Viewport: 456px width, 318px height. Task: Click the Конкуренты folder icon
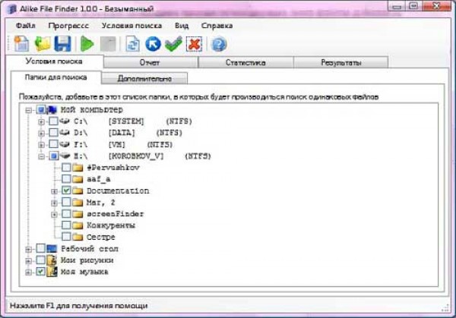(x=78, y=225)
